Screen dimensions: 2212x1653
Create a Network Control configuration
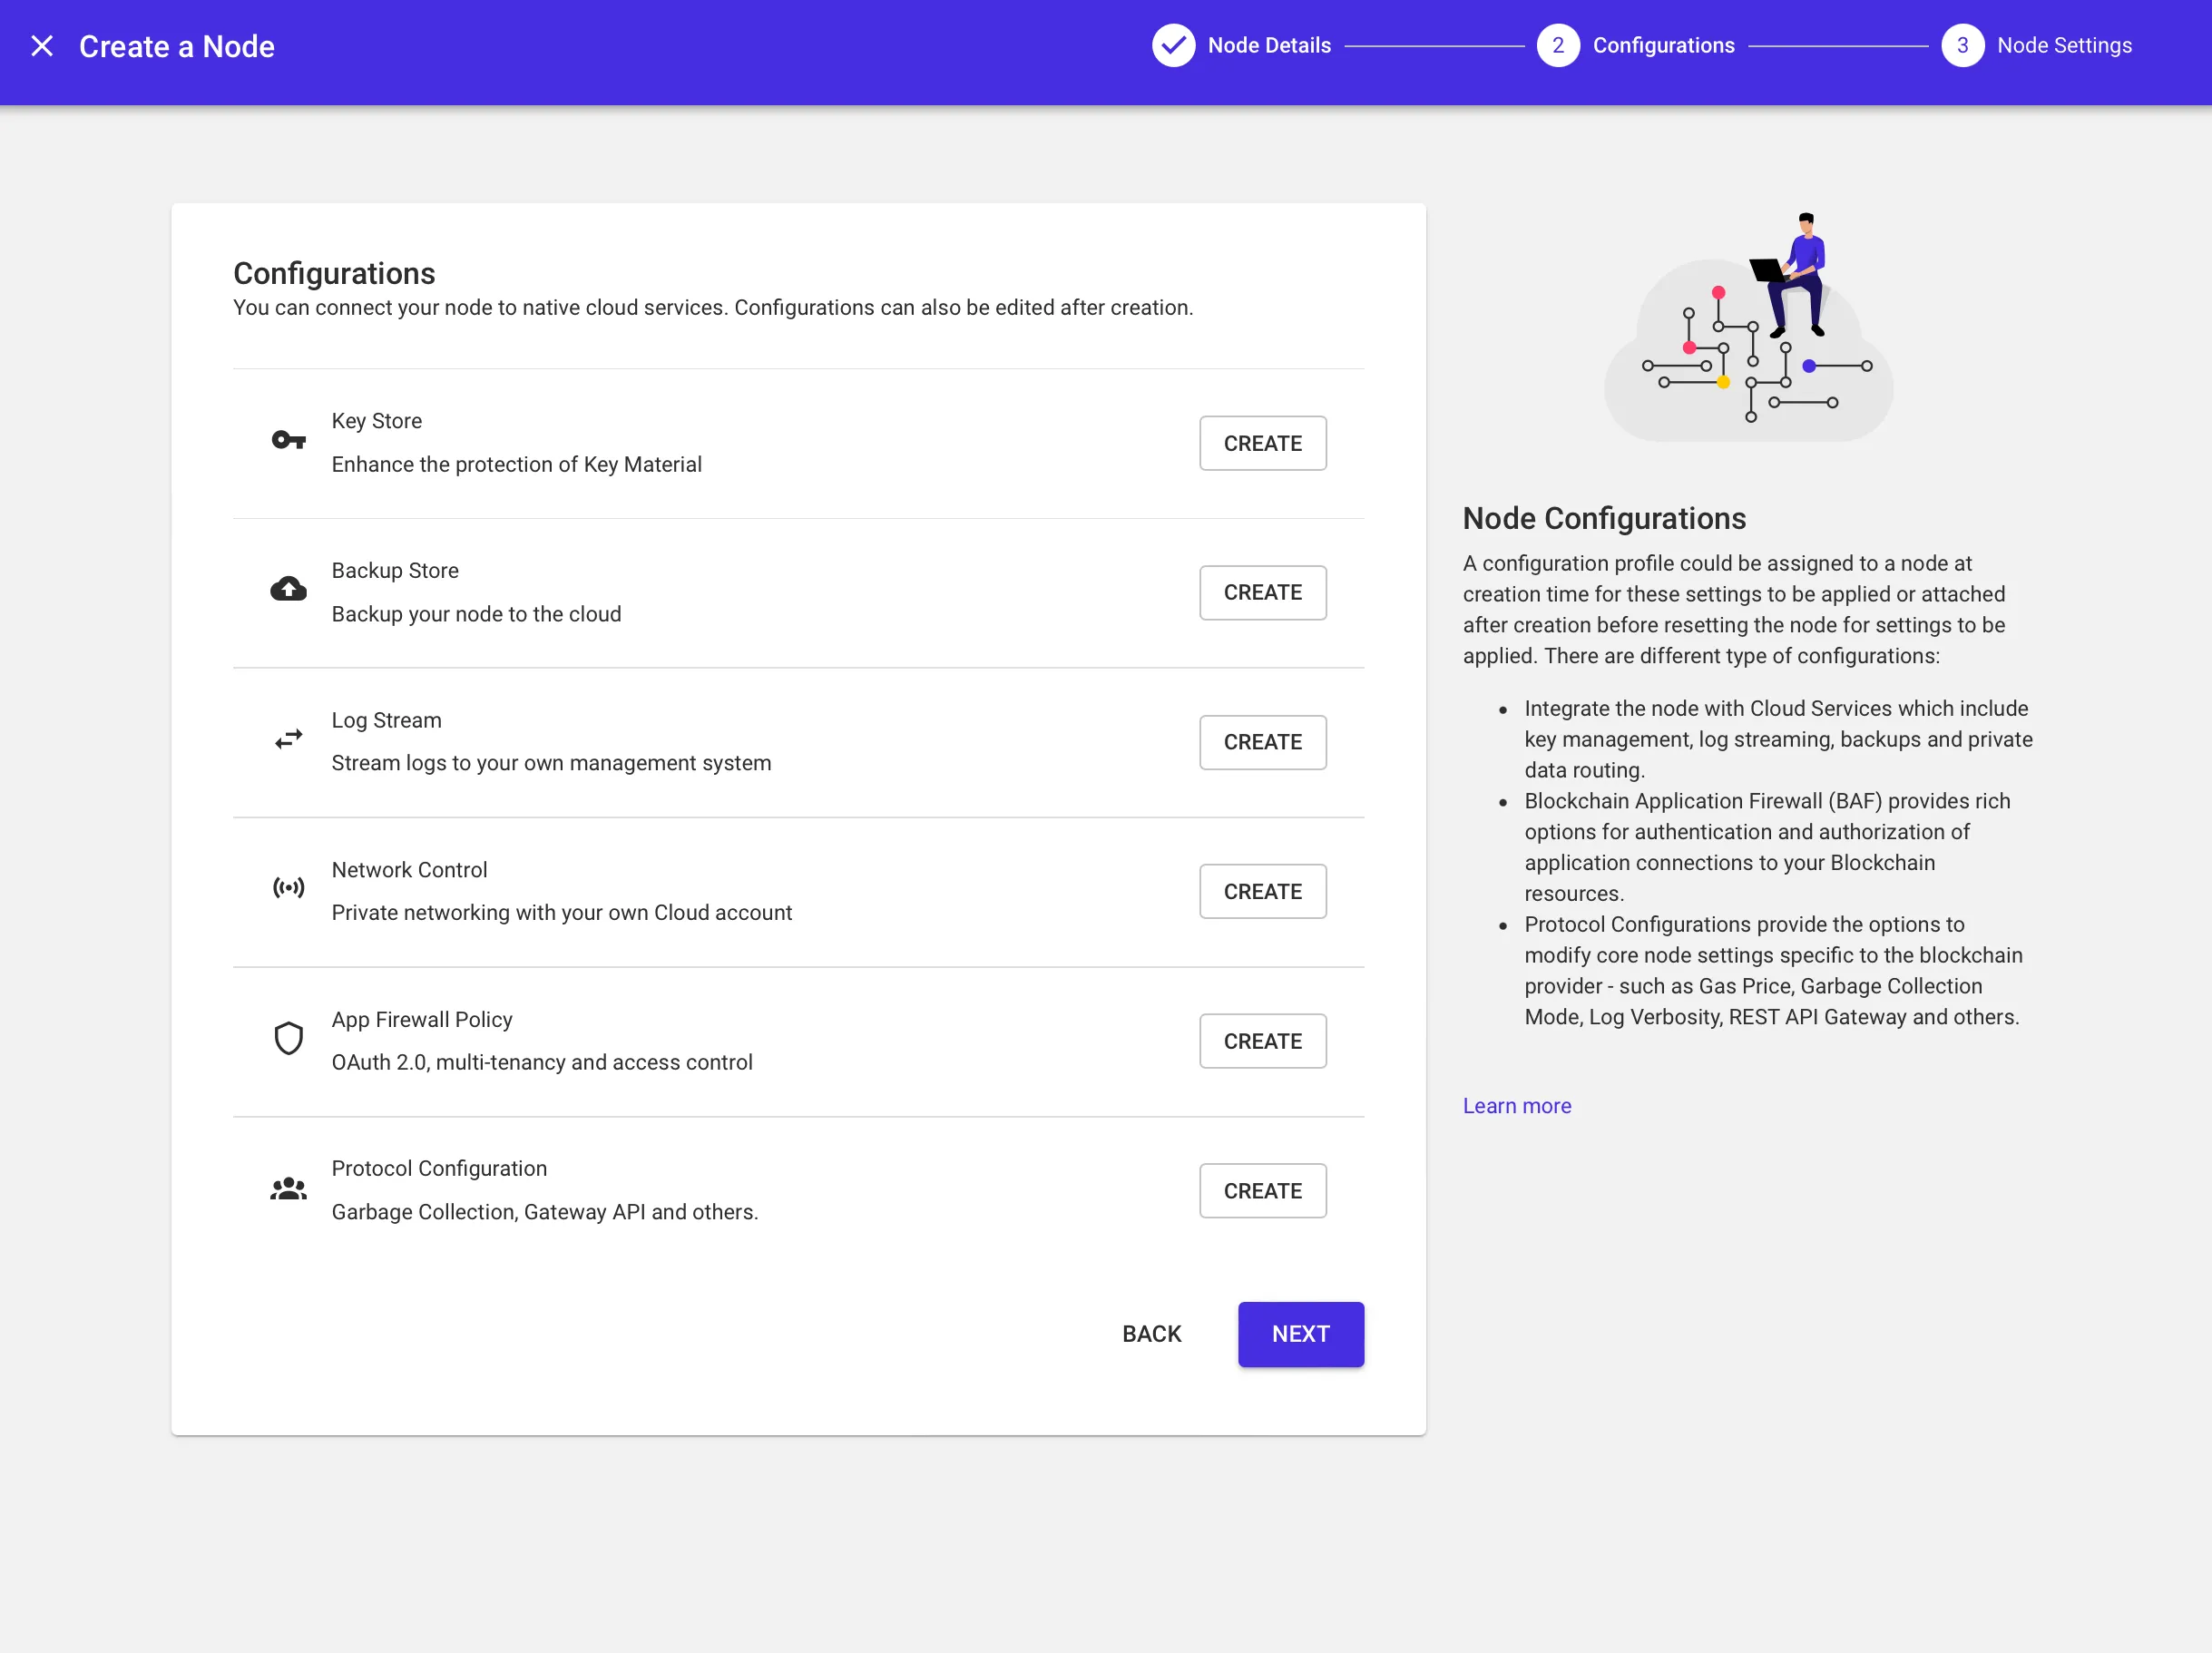(x=1262, y=891)
